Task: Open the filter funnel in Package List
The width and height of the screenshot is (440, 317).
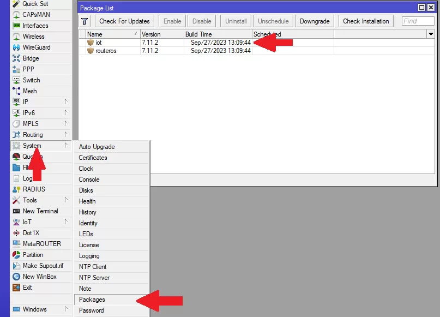Action: coord(85,21)
